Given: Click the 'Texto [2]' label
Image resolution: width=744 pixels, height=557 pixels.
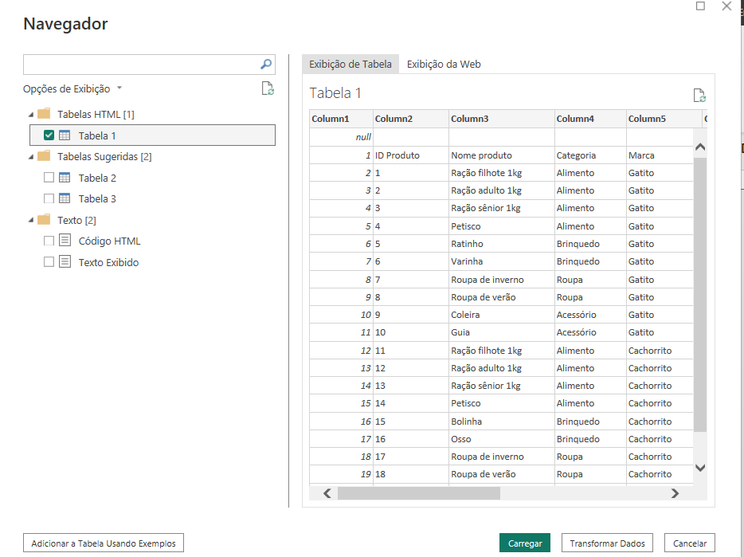Looking at the screenshot, I should click(x=76, y=221).
